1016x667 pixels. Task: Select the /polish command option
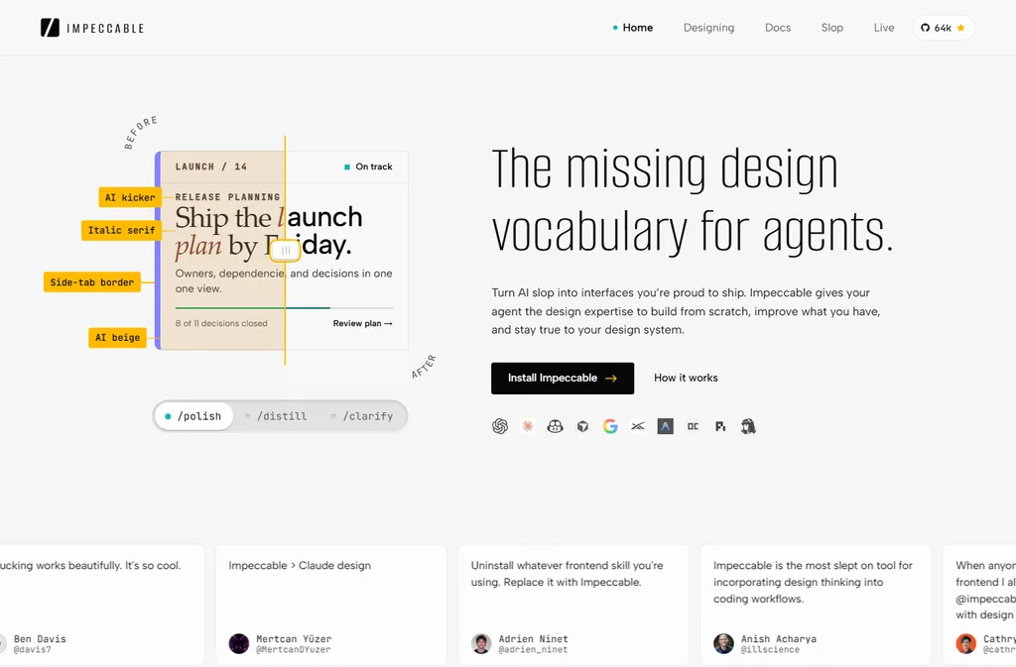pos(193,416)
